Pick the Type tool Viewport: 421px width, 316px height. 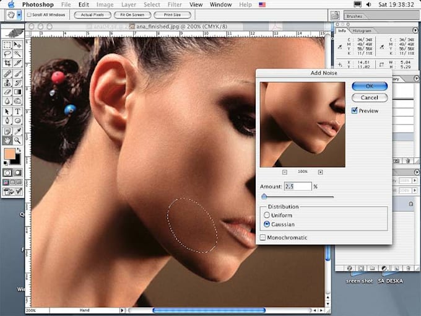(x=17, y=112)
